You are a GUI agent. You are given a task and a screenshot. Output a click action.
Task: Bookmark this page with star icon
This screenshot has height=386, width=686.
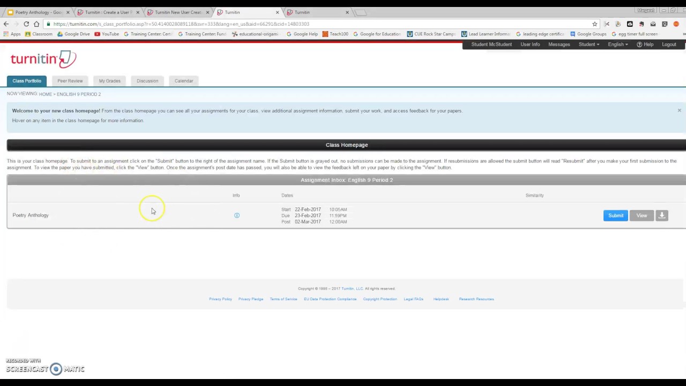594,24
